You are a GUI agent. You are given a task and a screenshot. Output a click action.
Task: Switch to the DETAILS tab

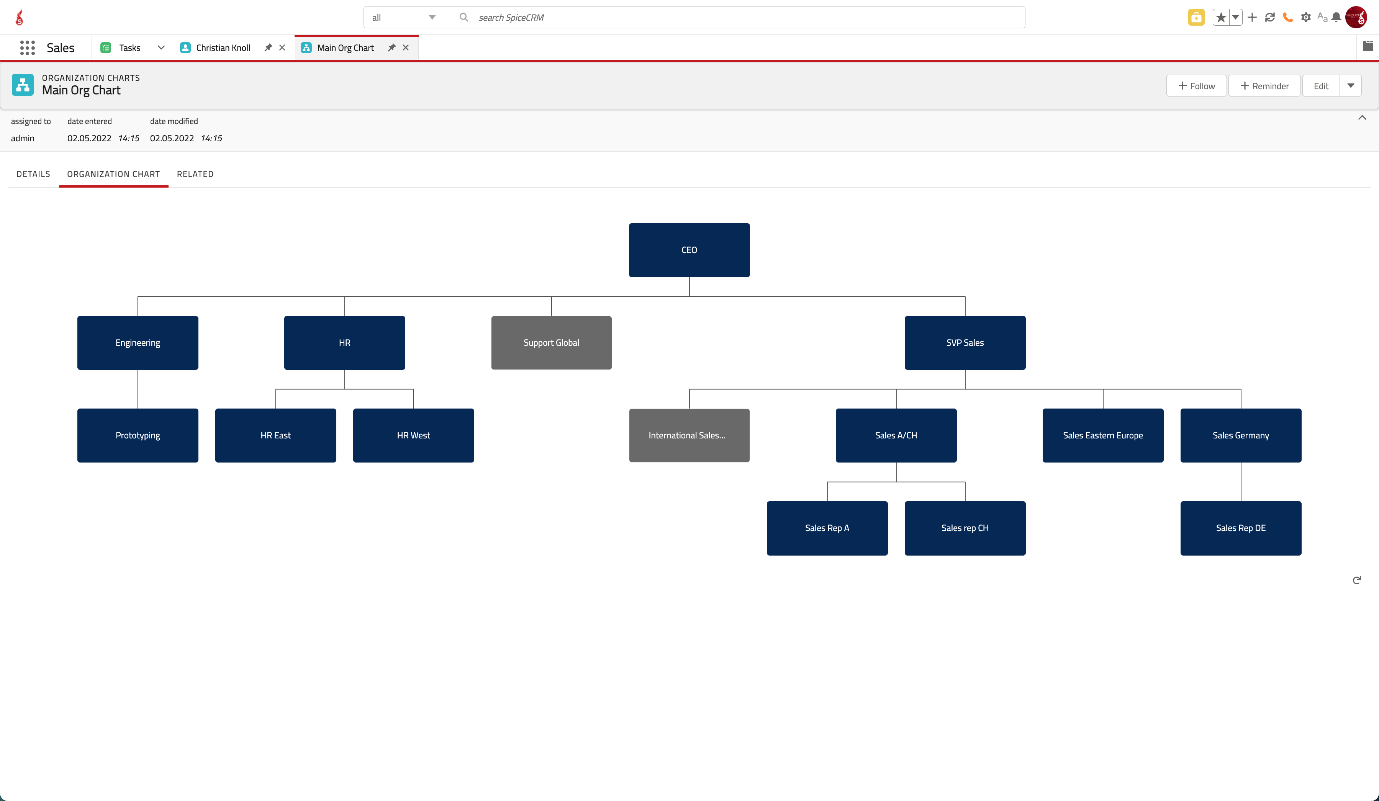(33, 174)
